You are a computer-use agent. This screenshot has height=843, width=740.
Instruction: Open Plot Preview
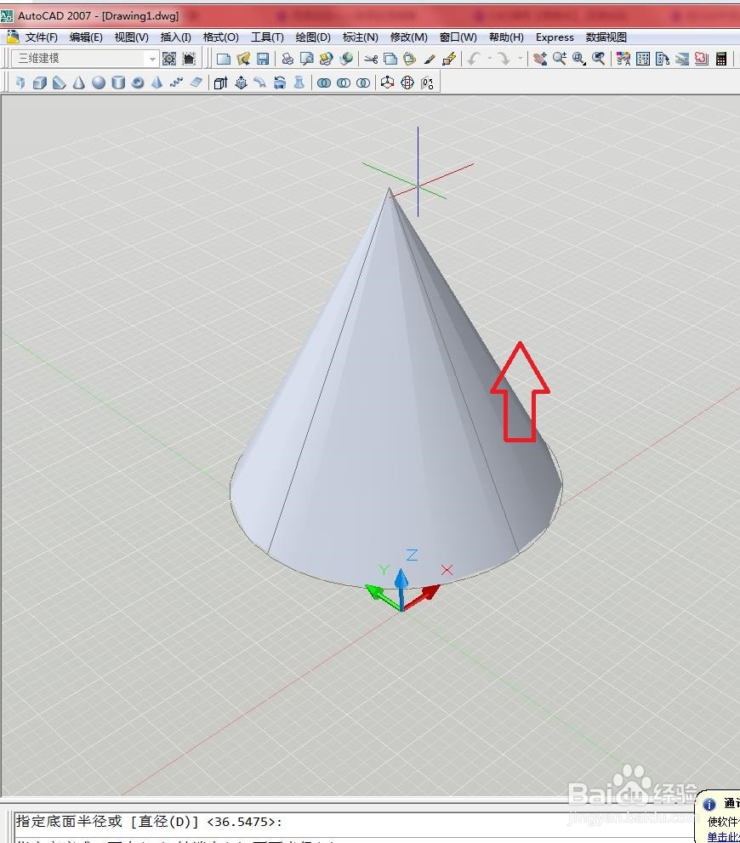pos(307,59)
